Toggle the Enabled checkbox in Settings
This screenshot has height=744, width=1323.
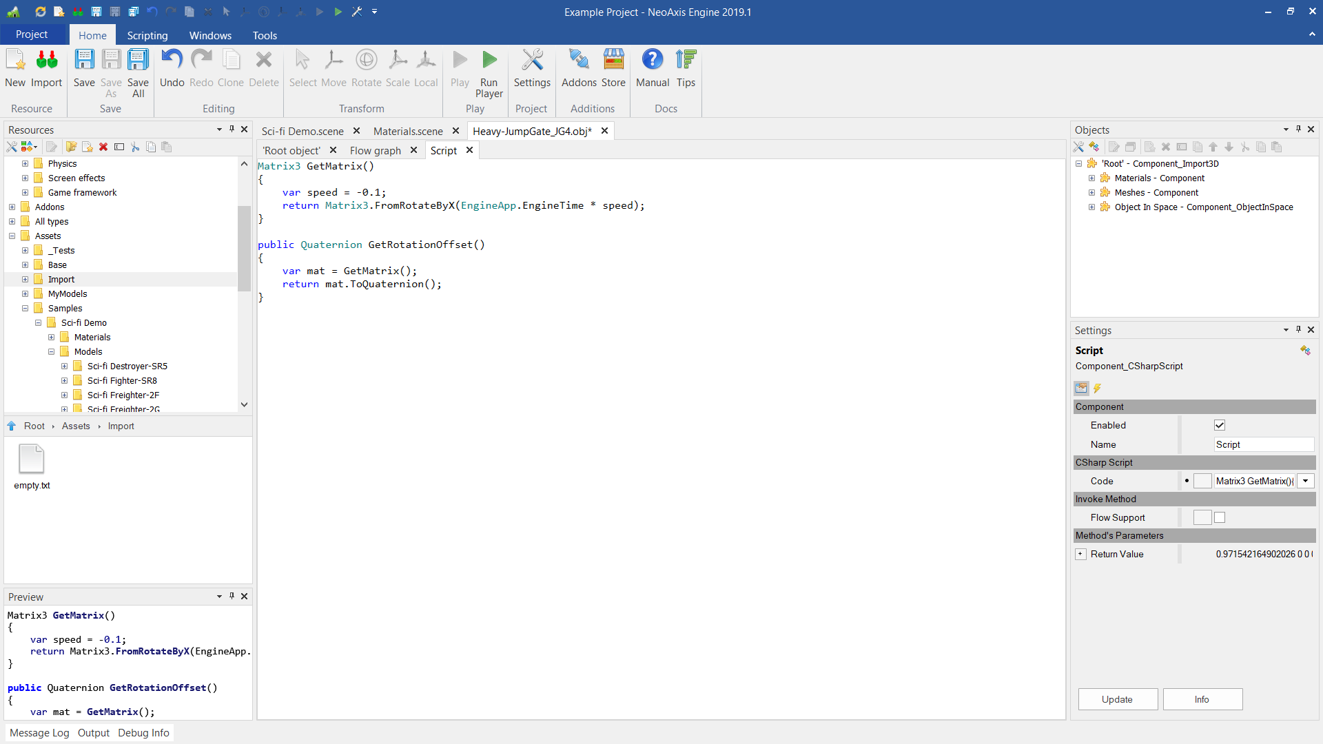[1220, 426]
